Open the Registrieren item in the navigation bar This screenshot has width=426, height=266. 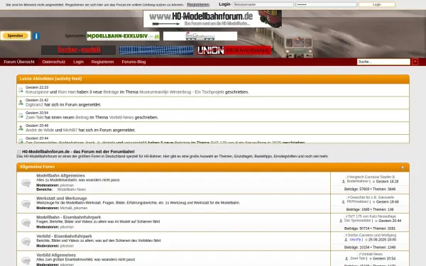102,62
